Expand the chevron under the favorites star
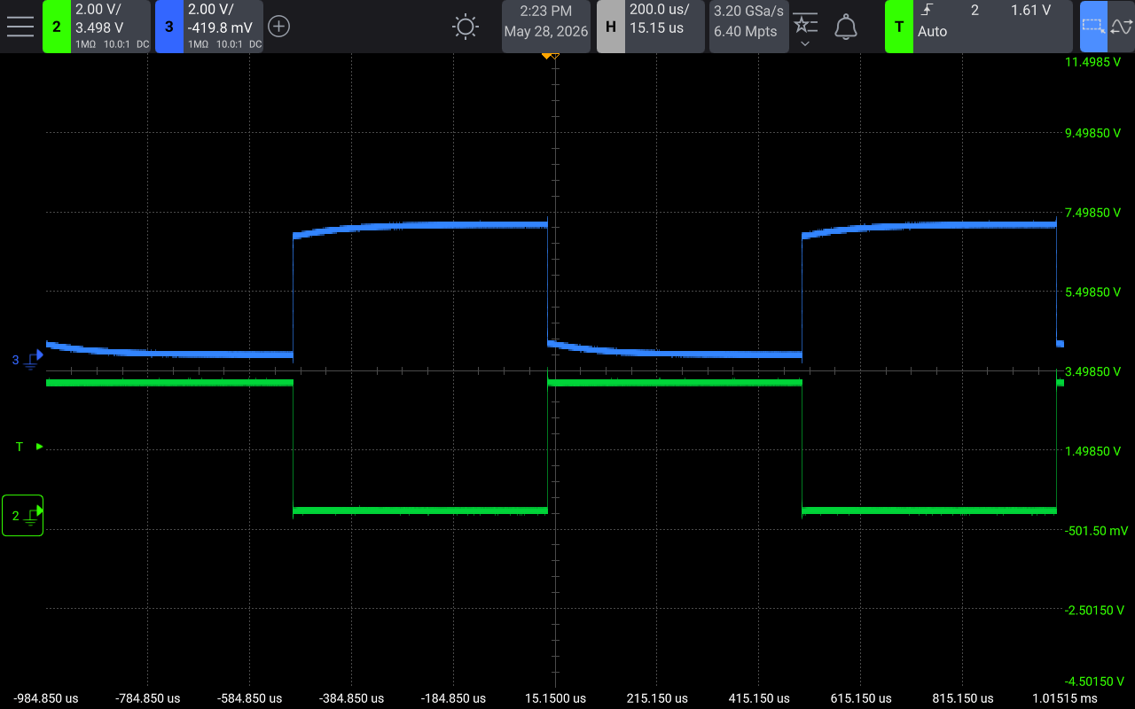This screenshot has width=1135, height=709. point(805,43)
